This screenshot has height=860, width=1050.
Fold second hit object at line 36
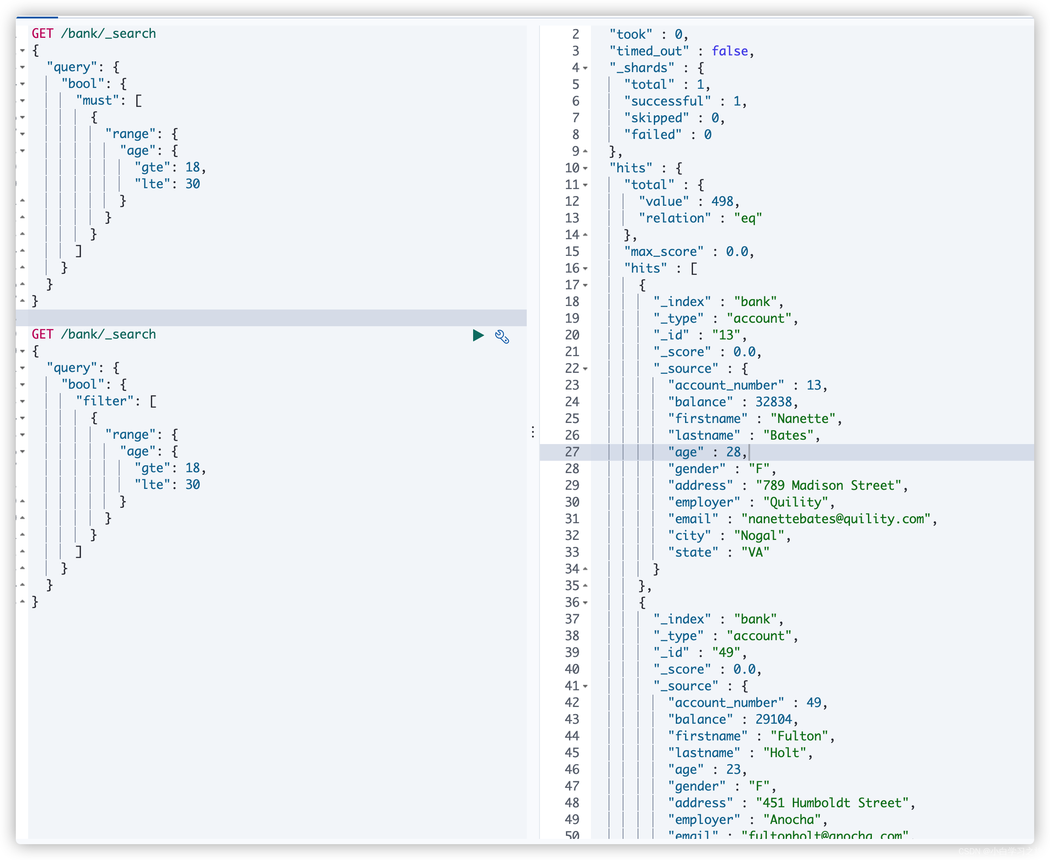585,603
